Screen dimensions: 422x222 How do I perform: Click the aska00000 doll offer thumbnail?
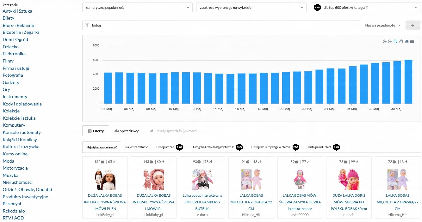[x=300, y=179]
